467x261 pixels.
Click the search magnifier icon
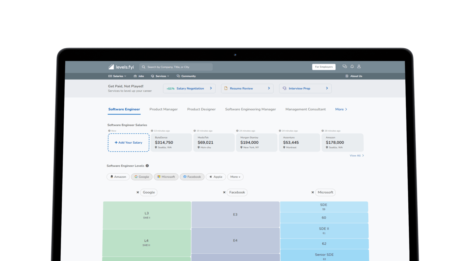point(144,67)
